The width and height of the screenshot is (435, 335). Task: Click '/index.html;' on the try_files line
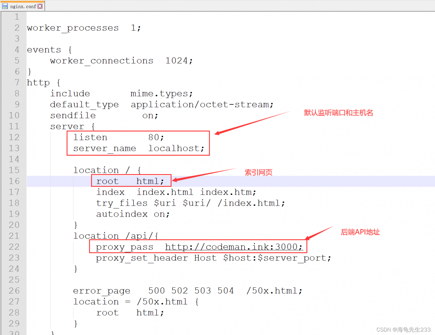coord(251,203)
